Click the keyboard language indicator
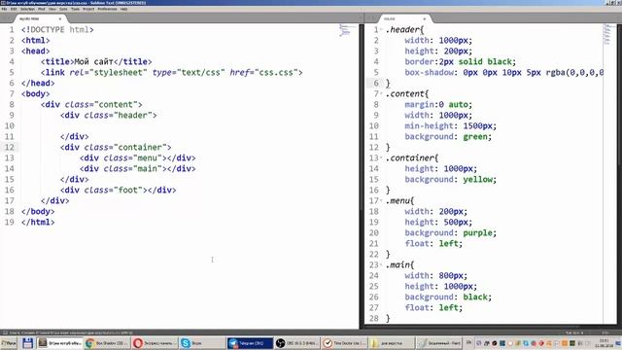Screen dimensions: 622x350 pos(468,343)
